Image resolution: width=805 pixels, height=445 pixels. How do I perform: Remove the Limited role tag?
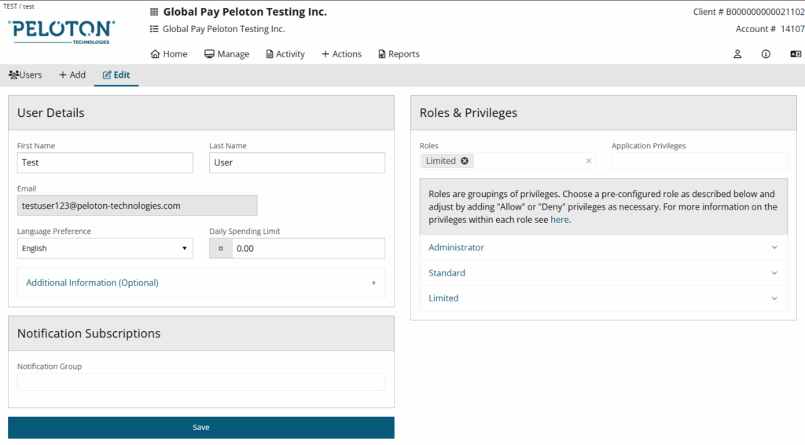point(465,161)
